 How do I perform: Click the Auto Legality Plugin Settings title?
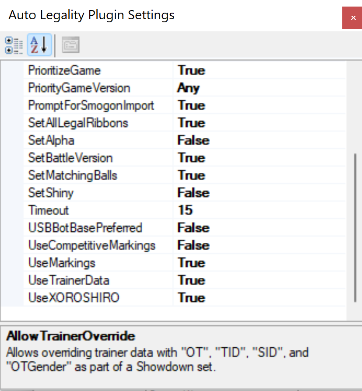coord(91,15)
